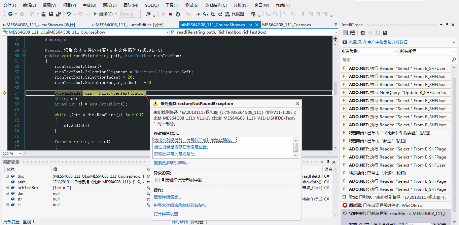Image resolution: width=459 pixels, height=225 pixels.
Task: Open IntelliTrace settings gear icon
Action: coord(362,33)
